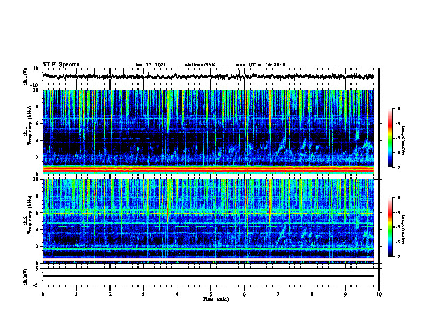Click the "7" tick on the time axis
The height and width of the screenshot is (330, 427).
click(278, 294)
